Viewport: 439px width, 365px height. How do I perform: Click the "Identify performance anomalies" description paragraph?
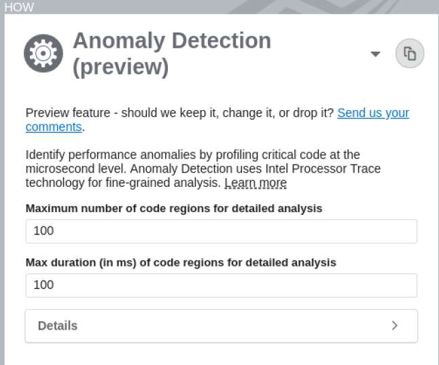[x=192, y=155]
